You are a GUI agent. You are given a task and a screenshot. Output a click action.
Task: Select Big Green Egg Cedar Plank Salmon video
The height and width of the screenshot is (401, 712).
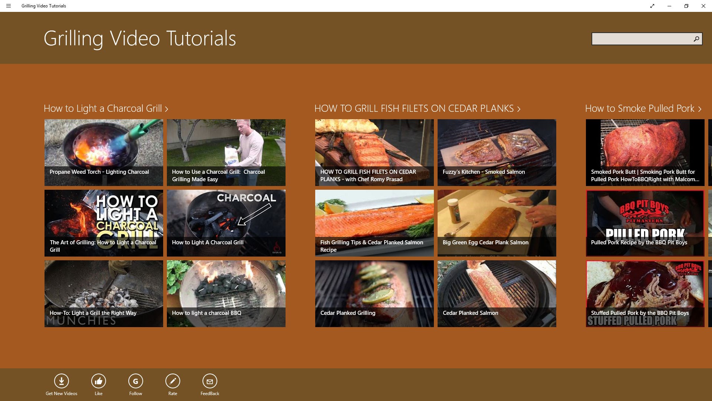point(497,223)
